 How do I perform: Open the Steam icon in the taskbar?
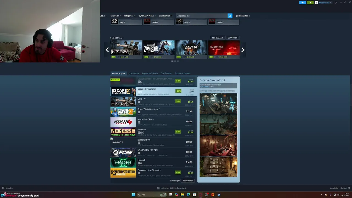click(x=219, y=195)
